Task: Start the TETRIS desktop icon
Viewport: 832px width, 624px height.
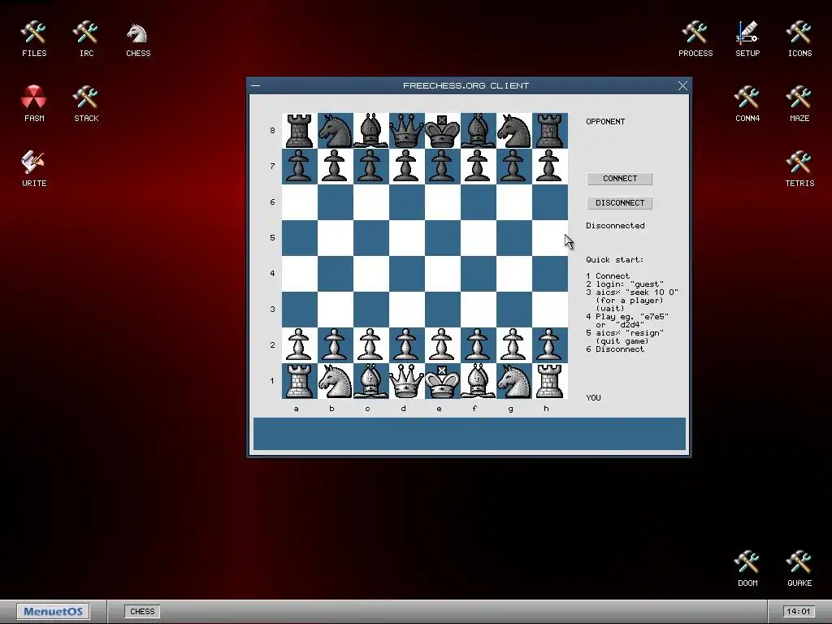Action: 799,168
